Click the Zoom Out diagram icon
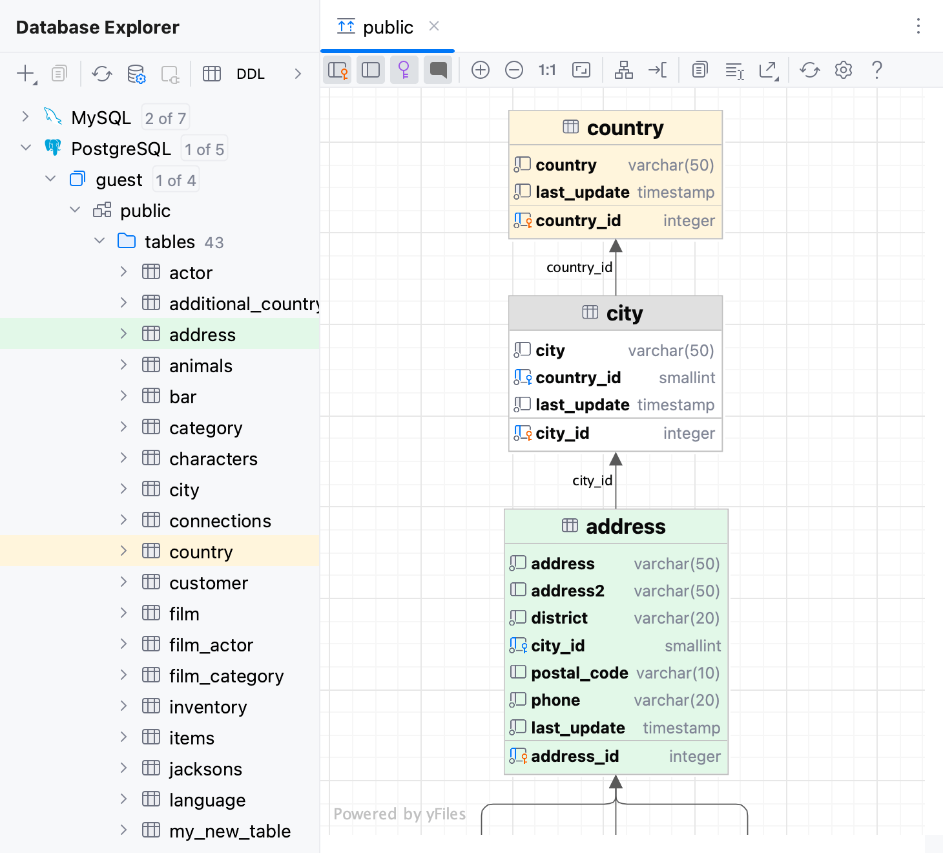 point(514,70)
